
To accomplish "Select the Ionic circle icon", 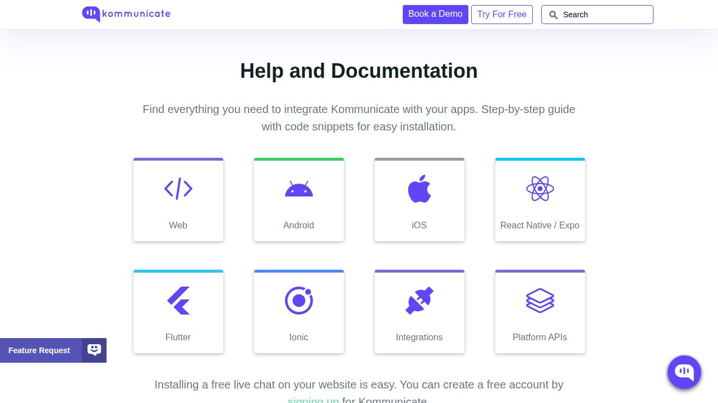I will (299, 301).
